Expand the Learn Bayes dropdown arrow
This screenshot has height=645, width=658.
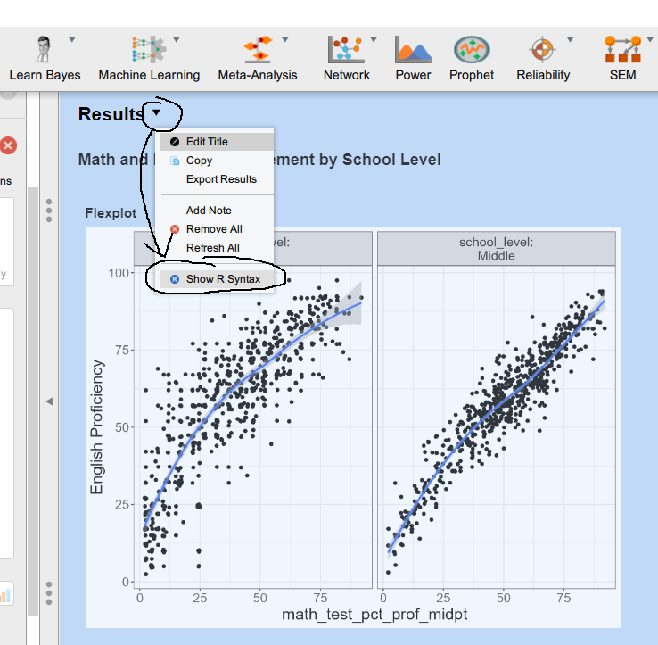click(x=72, y=39)
